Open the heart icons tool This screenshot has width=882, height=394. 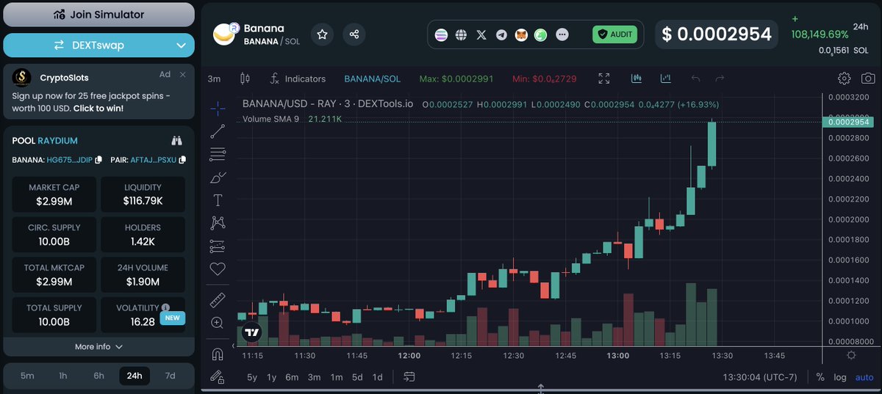click(x=218, y=269)
